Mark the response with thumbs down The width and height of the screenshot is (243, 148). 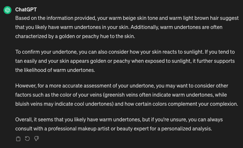pyautogui.click(x=36, y=139)
